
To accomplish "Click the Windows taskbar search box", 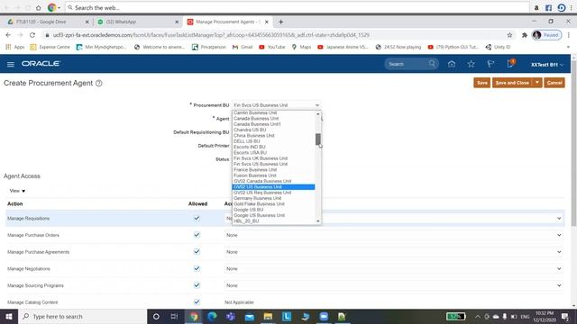I will (x=82, y=316).
